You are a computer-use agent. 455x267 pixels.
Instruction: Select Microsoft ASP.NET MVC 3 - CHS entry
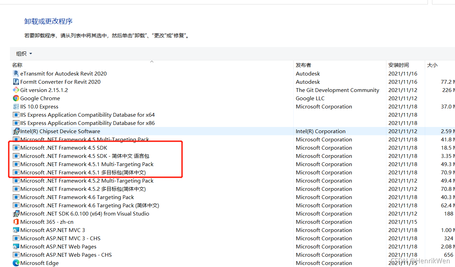[60, 238]
